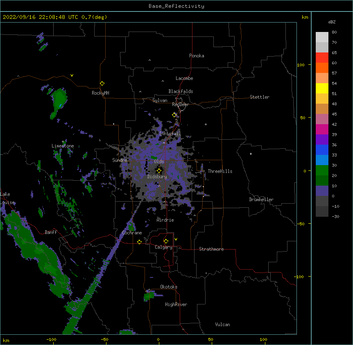Select the bright blue 36-33 dBZ legend swatch
Viewport: 353px width, 345px height.
click(322, 150)
